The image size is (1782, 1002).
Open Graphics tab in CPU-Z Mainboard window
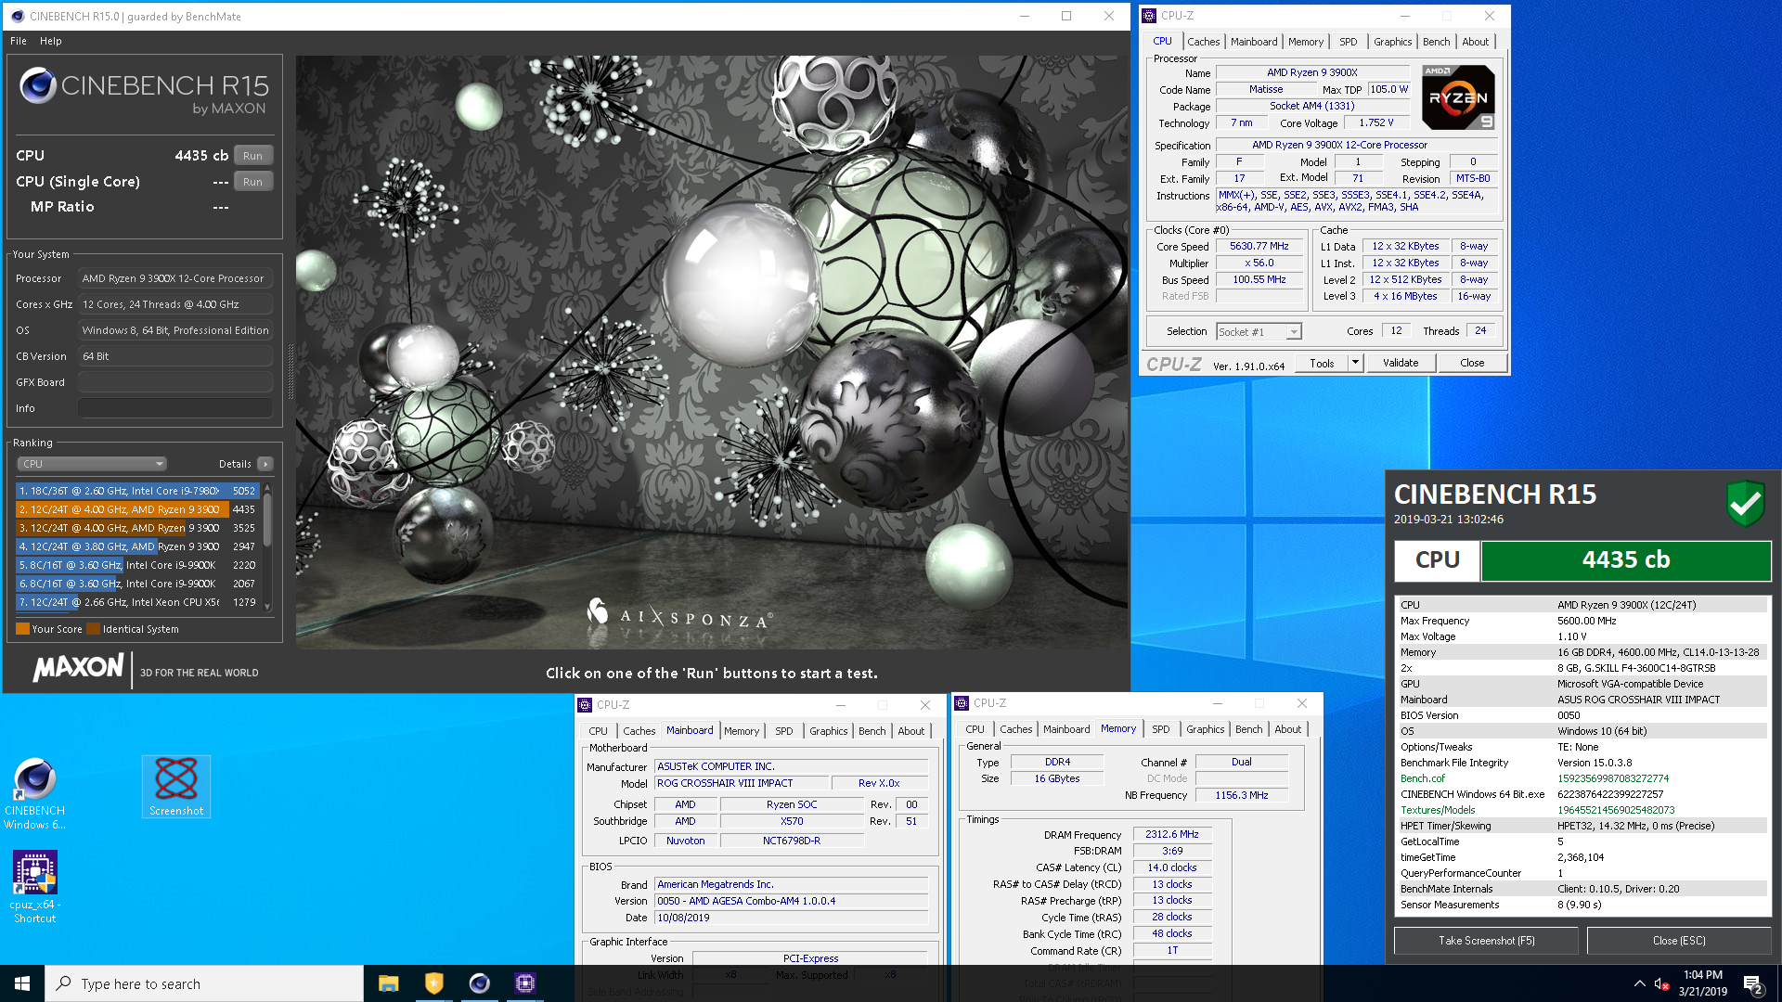pos(828,731)
